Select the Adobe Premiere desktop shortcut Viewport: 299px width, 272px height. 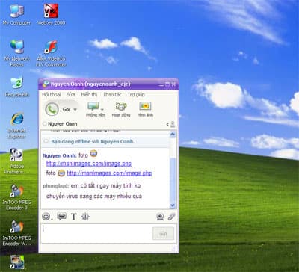pyautogui.click(x=16, y=161)
